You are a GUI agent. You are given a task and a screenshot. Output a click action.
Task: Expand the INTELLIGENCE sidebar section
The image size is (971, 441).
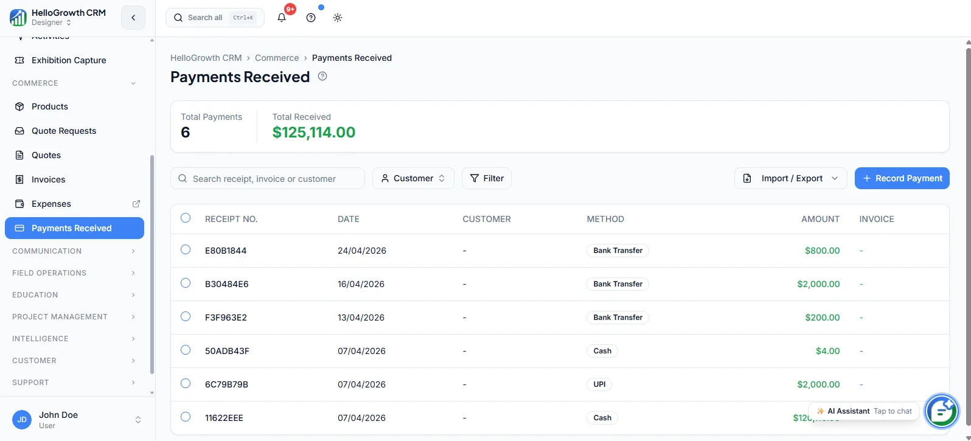click(x=74, y=339)
